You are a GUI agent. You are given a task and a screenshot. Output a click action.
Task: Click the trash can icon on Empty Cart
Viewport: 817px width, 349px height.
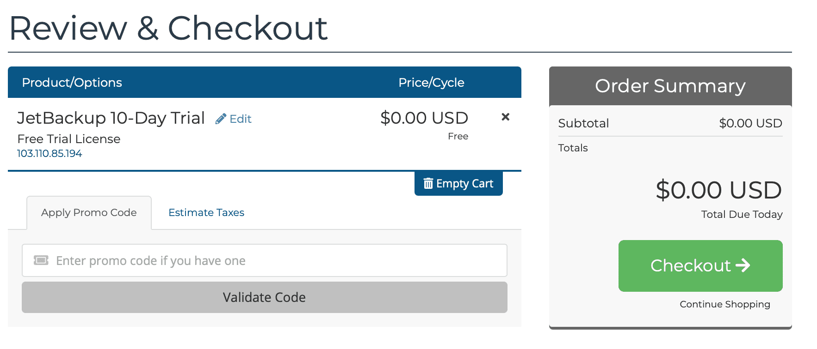point(428,184)
